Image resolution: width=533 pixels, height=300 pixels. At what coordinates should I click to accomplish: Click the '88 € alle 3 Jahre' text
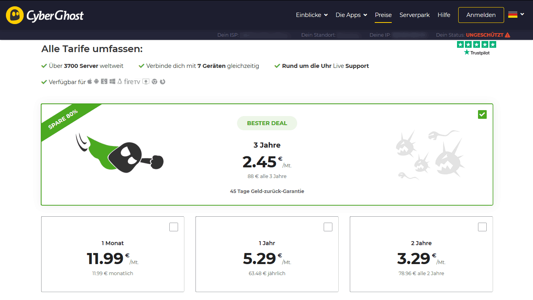[x=267, y=176]
